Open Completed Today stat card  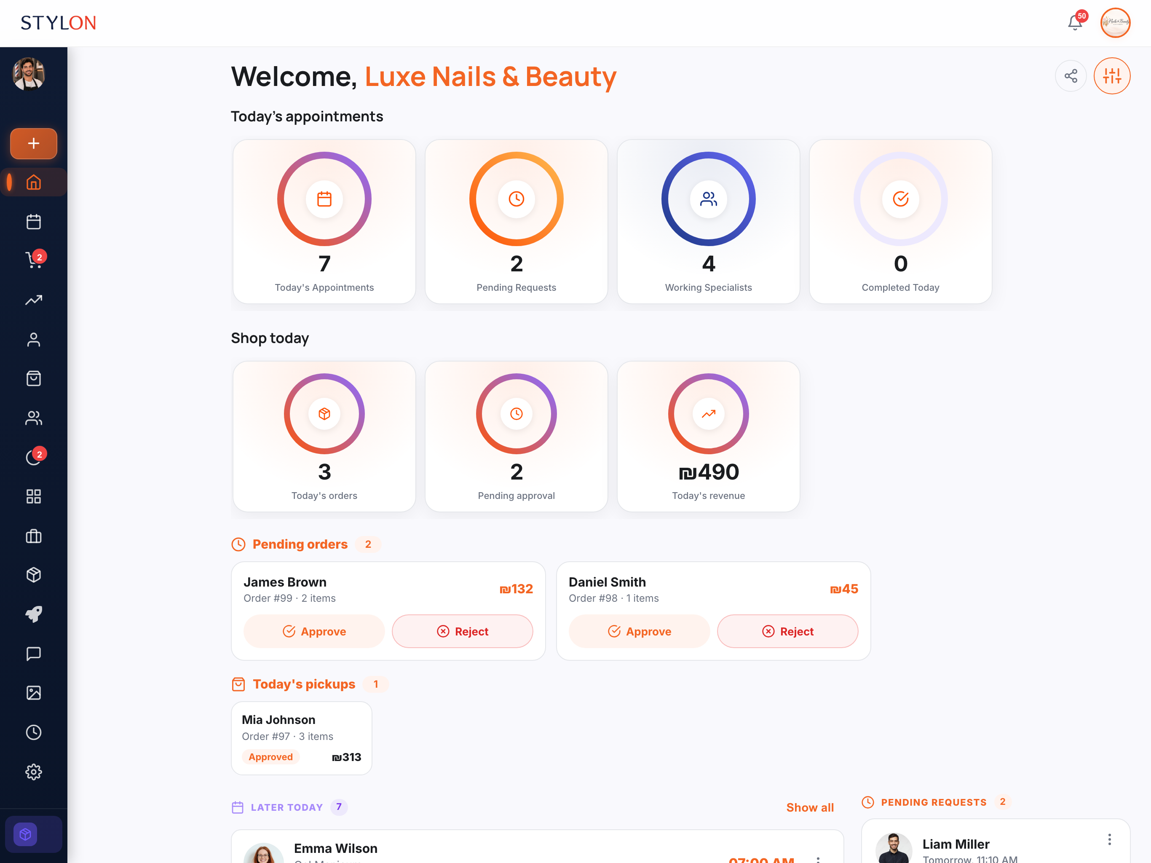[x=900, y=222]
